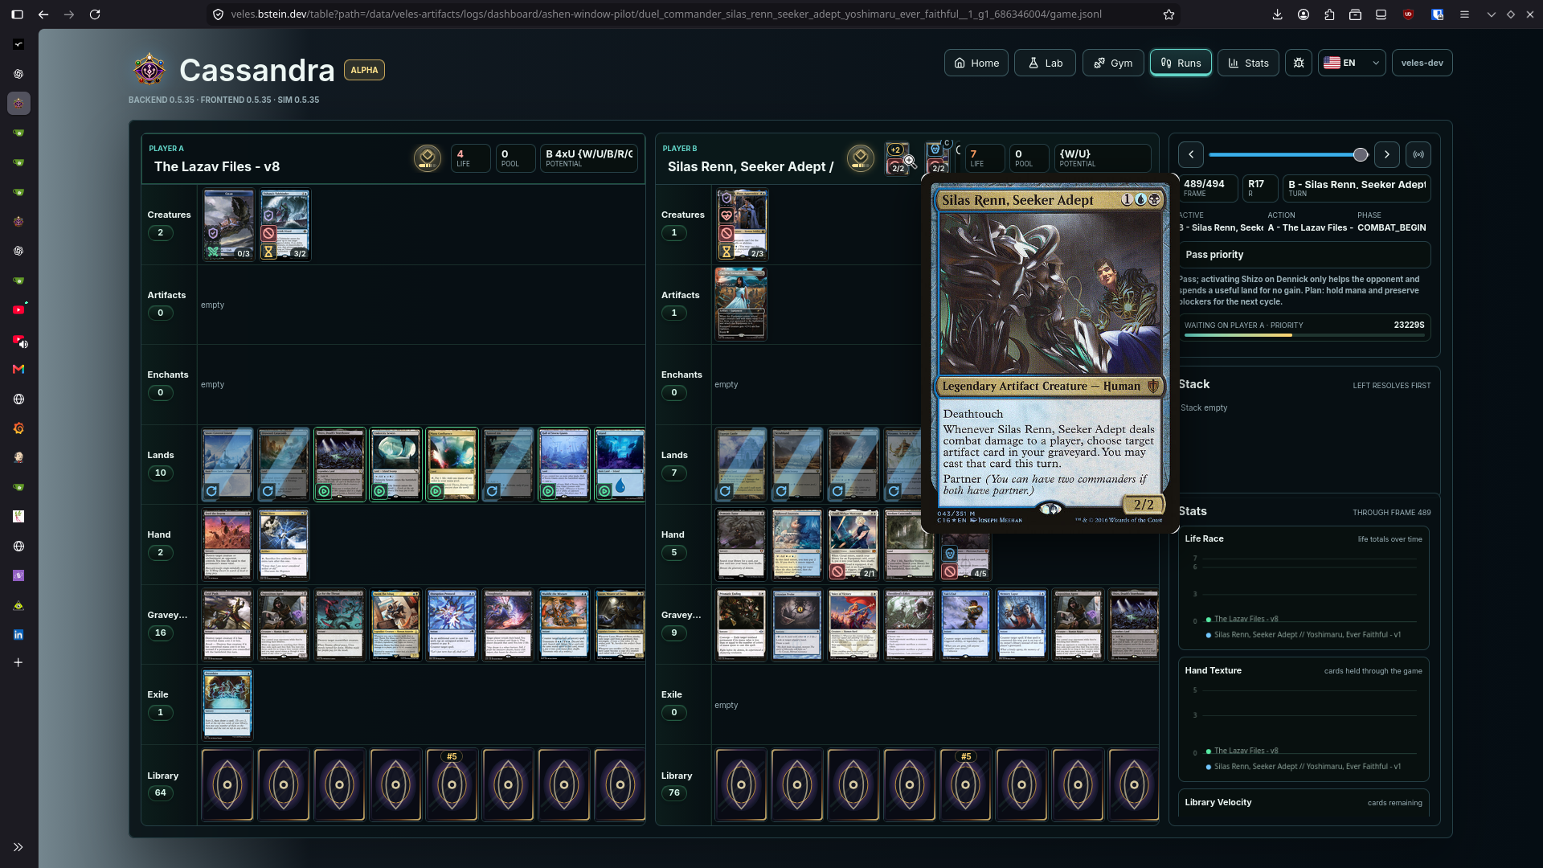Click the 489/494 frame counter
This screenshot has height=868, width=1543.
coord(1208,188)
